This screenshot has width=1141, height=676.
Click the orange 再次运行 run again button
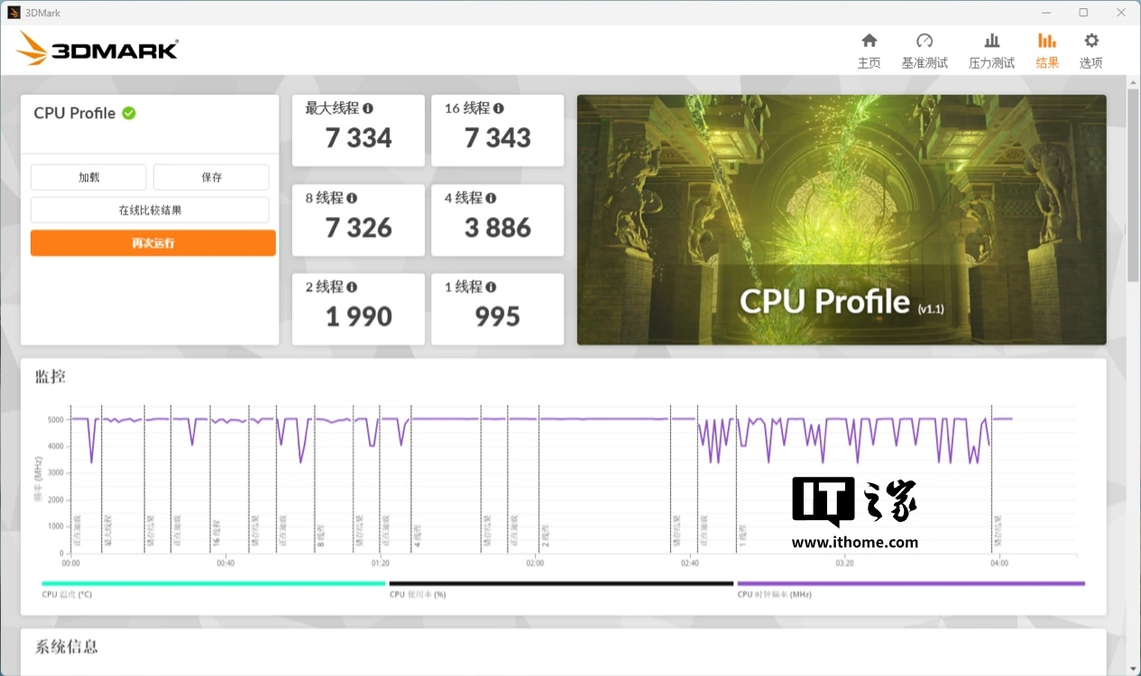click(x=153, y=242)
